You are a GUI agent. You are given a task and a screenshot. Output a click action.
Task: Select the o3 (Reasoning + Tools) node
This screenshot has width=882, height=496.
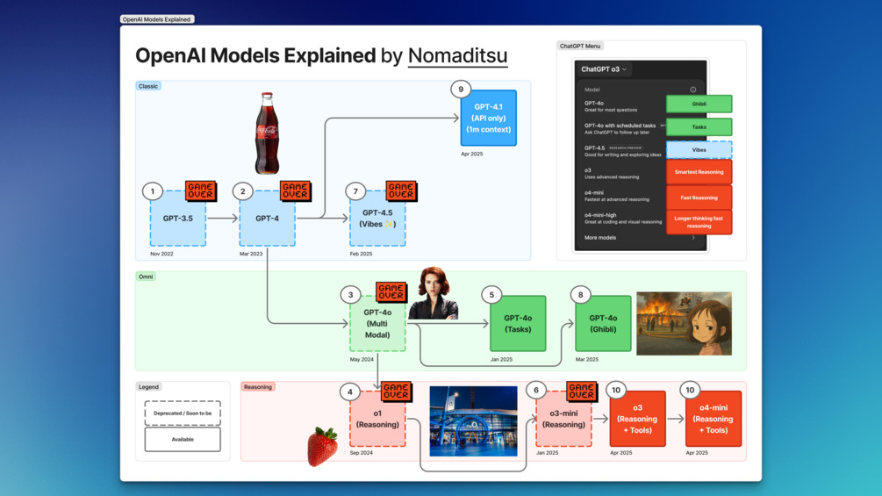(637, 419)
